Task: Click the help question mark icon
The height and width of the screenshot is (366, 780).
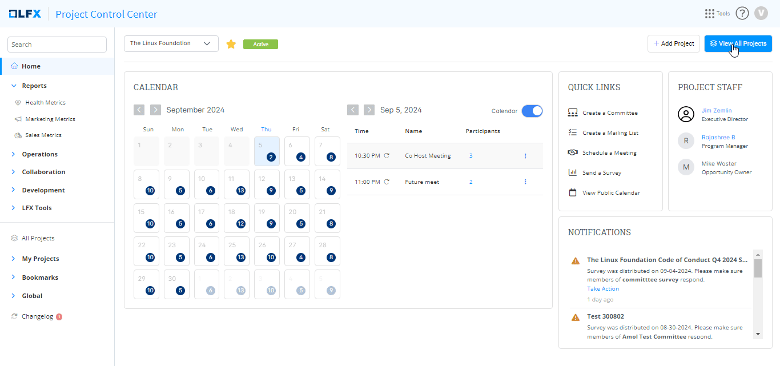Action: click(742, 14)
